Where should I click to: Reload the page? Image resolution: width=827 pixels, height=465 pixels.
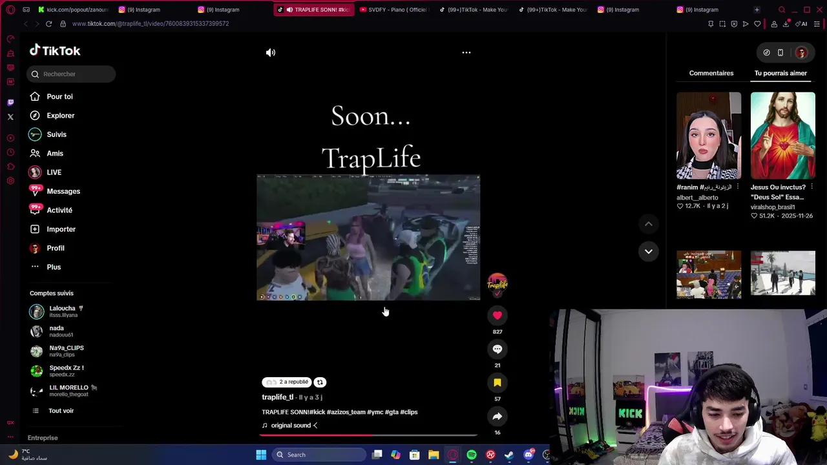click(x=48, y=24)
